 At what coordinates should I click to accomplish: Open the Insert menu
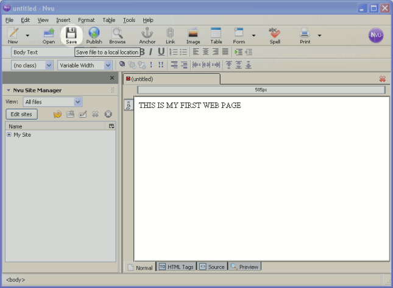pos(63,20)
